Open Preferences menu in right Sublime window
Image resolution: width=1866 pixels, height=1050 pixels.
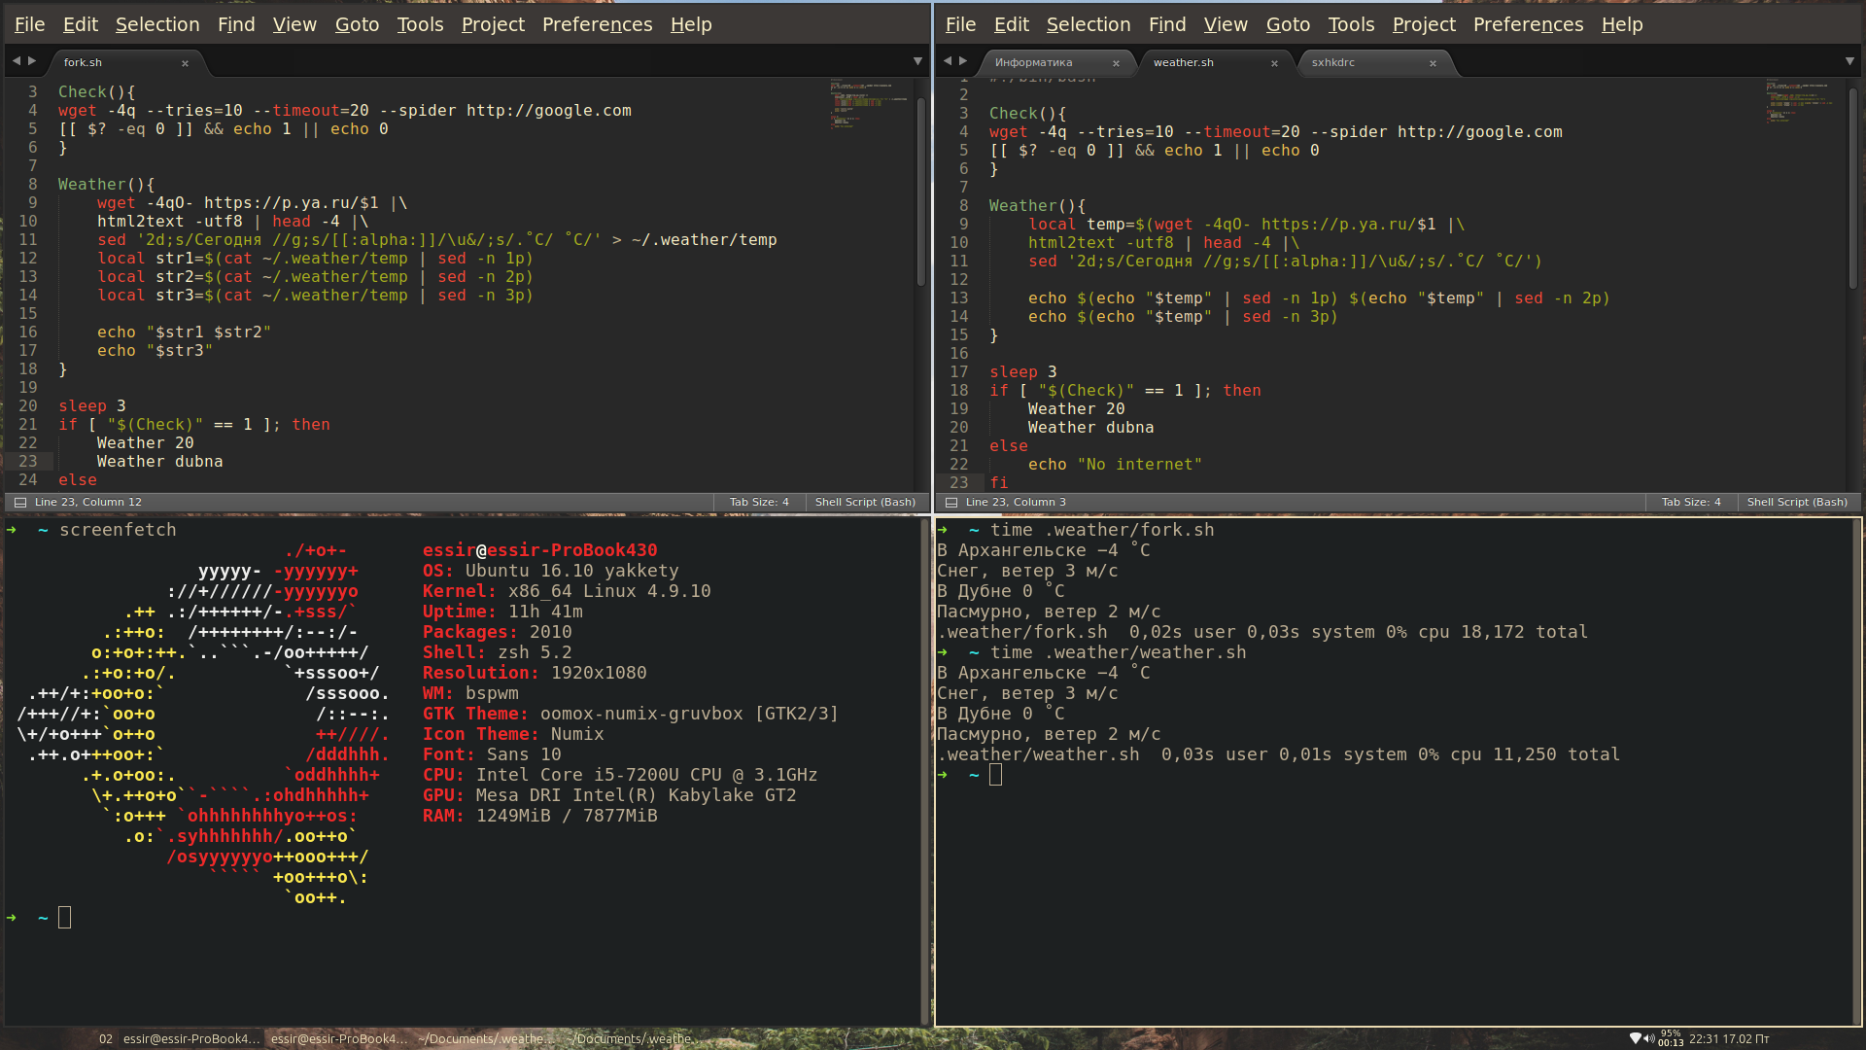click(1528, 24)
